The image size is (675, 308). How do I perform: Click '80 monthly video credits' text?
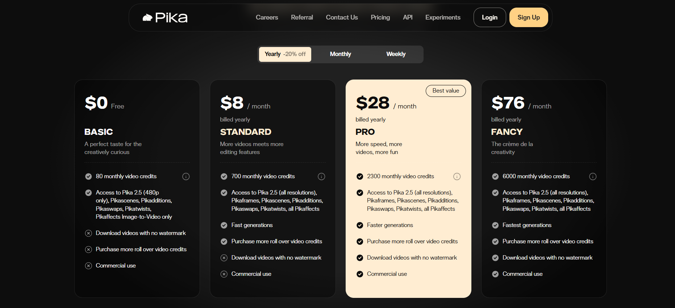pyautogui.click(x=126, y=176)
